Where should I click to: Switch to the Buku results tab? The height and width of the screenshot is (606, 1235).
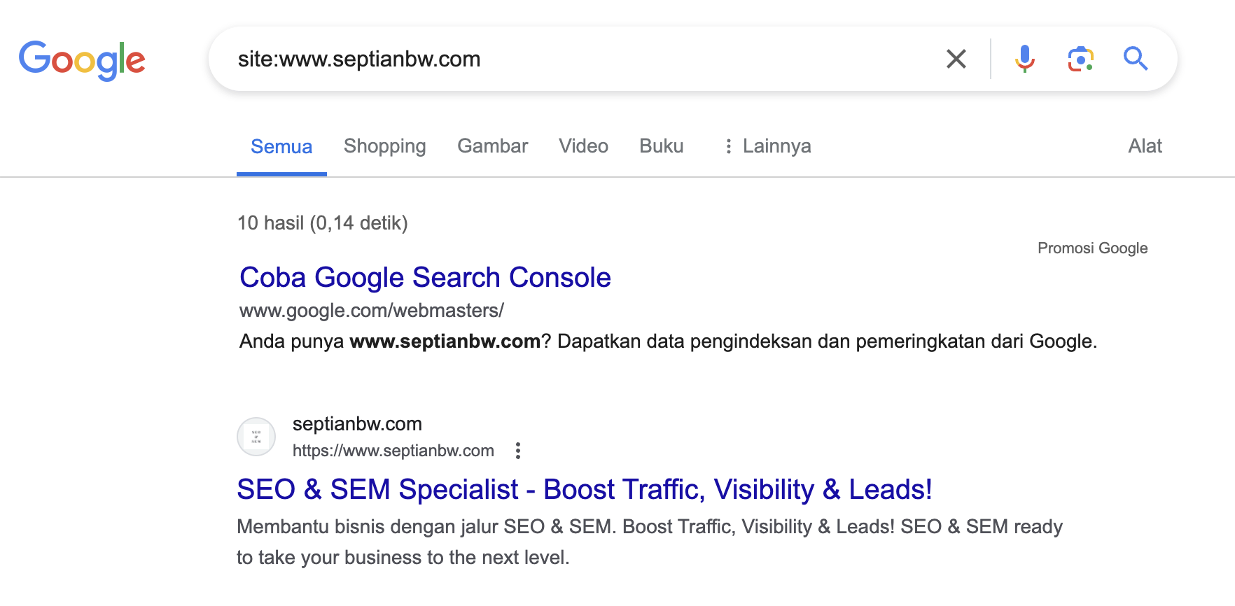click(x=661, y=146)
